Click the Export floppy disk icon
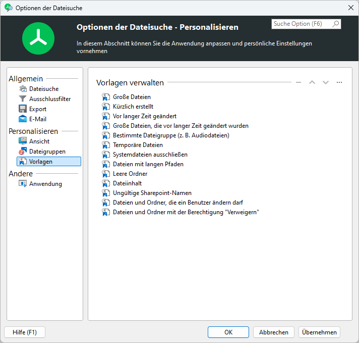Viewport: 359px width, 343px height. [23, 109]
